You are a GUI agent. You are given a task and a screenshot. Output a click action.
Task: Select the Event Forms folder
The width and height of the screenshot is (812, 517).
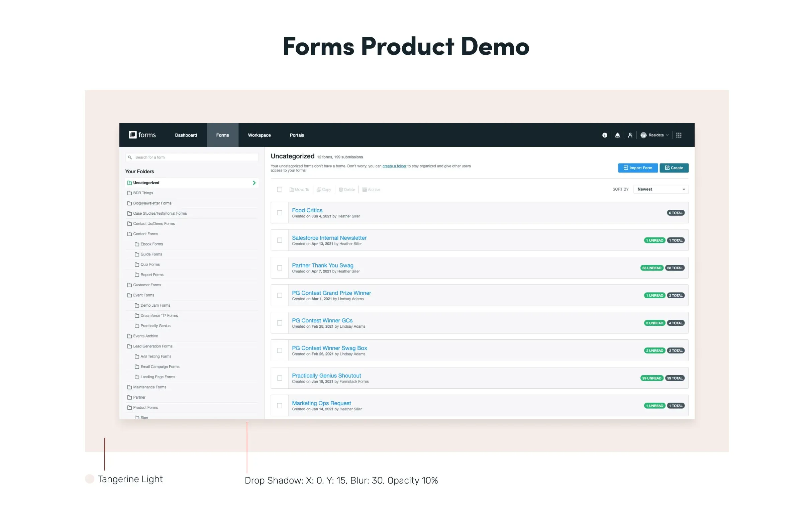(192, 295)
